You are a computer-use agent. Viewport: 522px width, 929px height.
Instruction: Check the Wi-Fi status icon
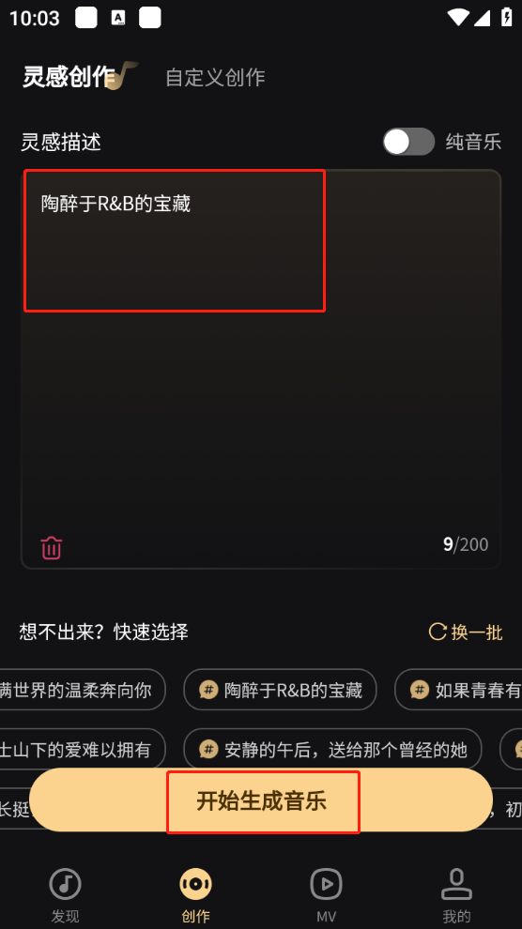click(458, 18)
